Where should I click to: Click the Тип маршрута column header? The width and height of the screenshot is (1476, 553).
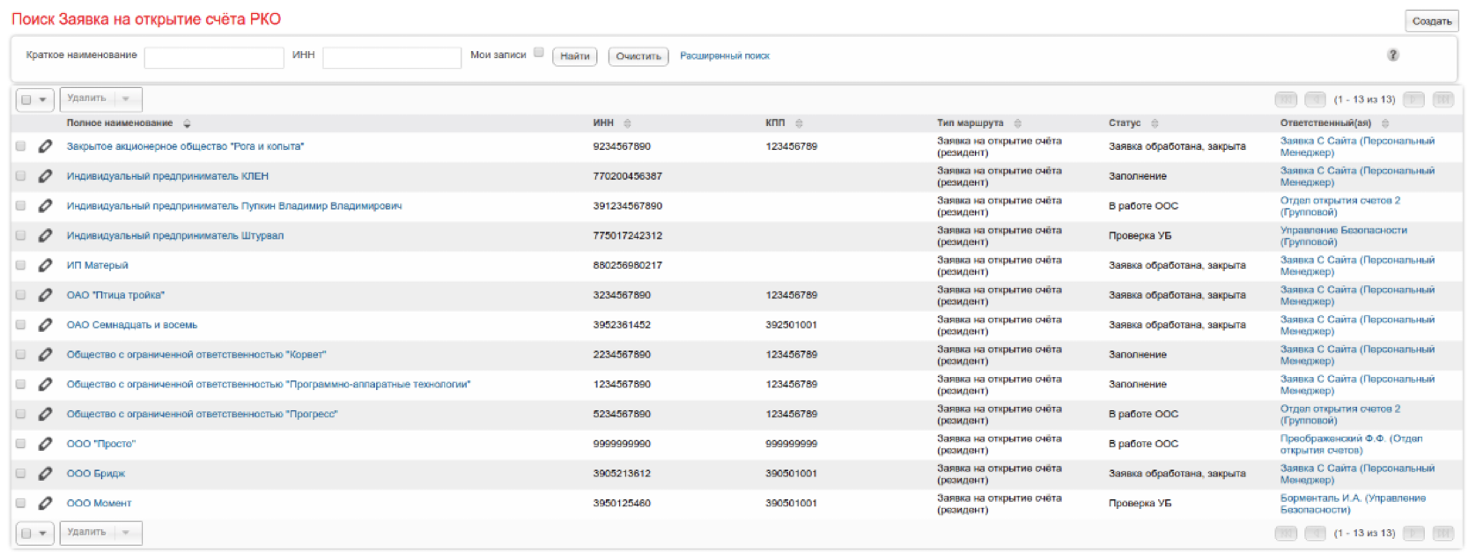click(970, 123)
